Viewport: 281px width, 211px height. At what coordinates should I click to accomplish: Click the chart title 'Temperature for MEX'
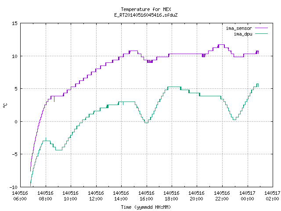pos(146,9)
